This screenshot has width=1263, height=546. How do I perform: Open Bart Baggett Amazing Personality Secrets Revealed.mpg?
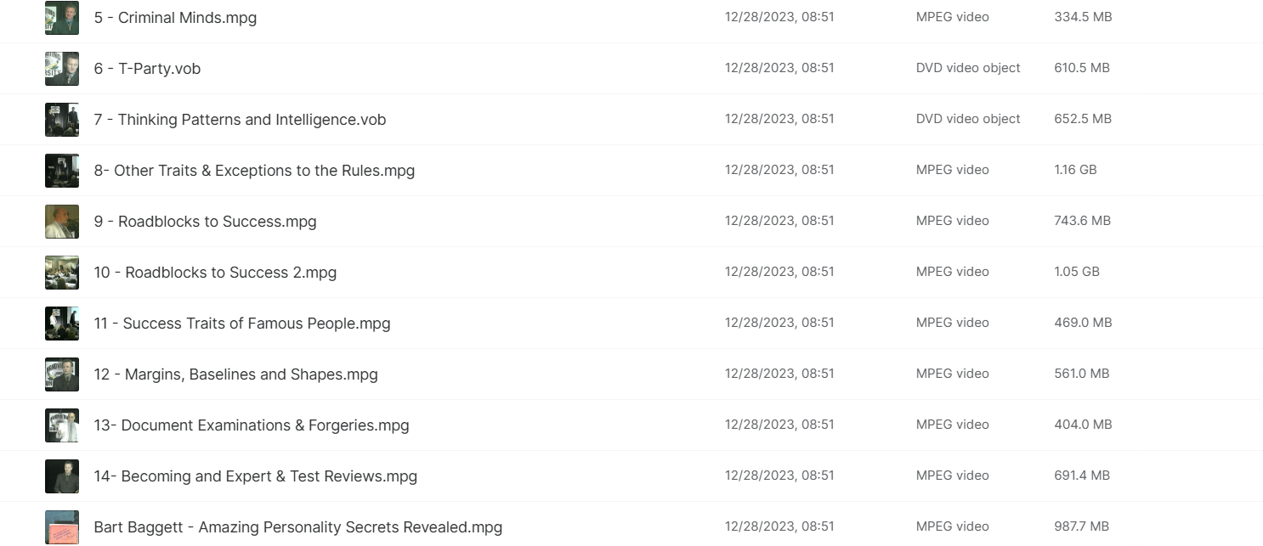point(297,527)
